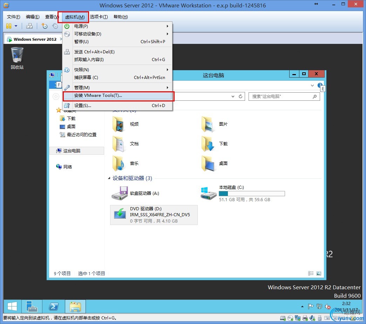Select 网络 in navigation pane

click(x=64, y=167)
